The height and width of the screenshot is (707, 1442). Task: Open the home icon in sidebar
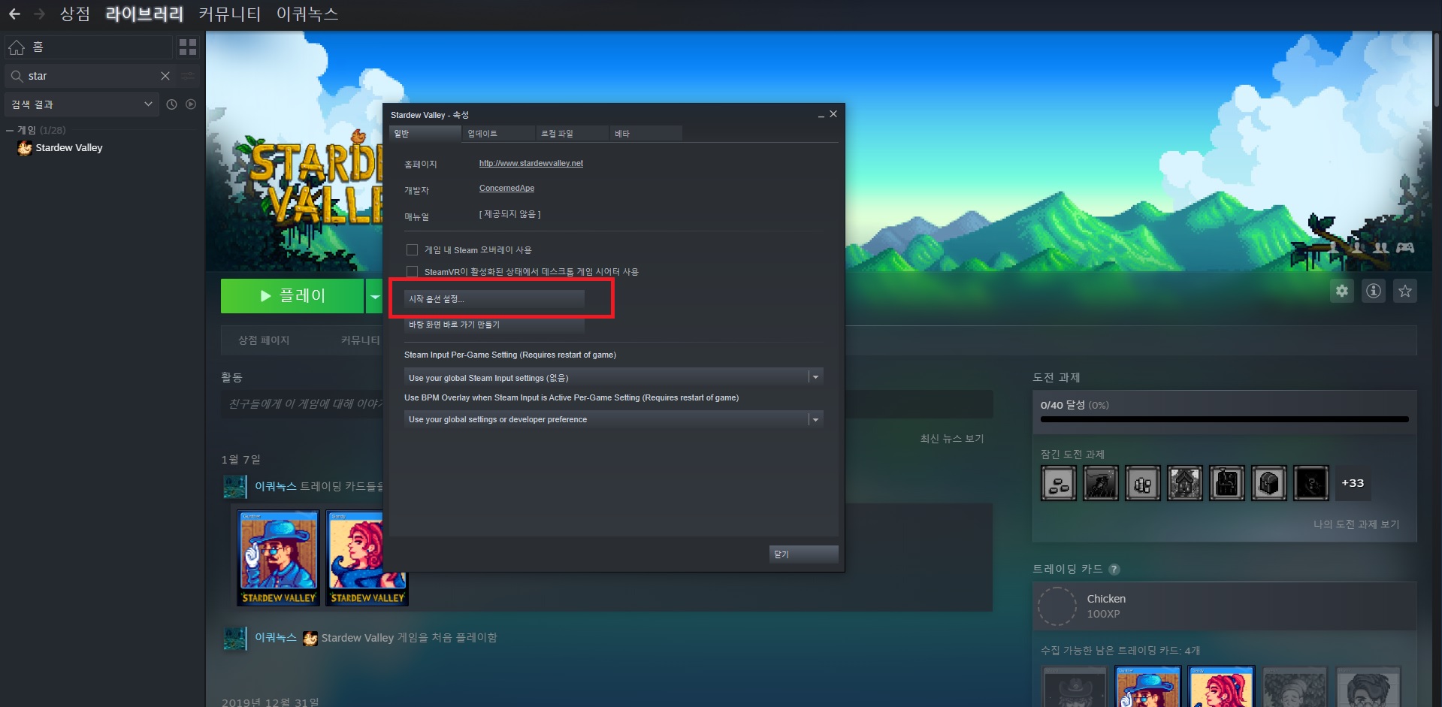17,48
